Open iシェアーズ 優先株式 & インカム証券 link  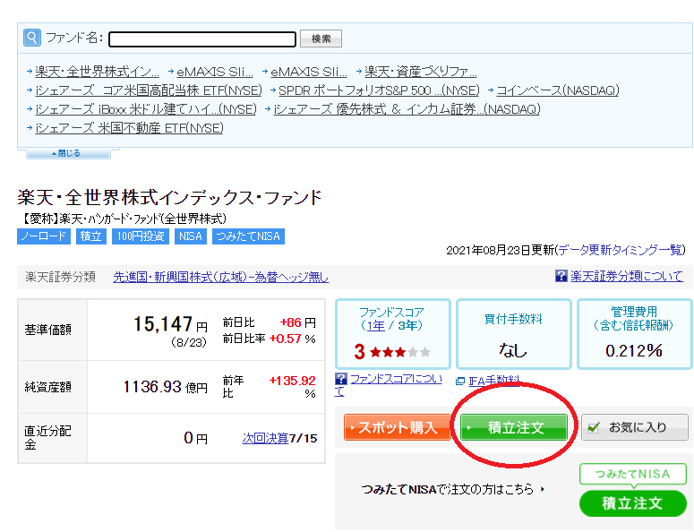click(x=407, y=109)
